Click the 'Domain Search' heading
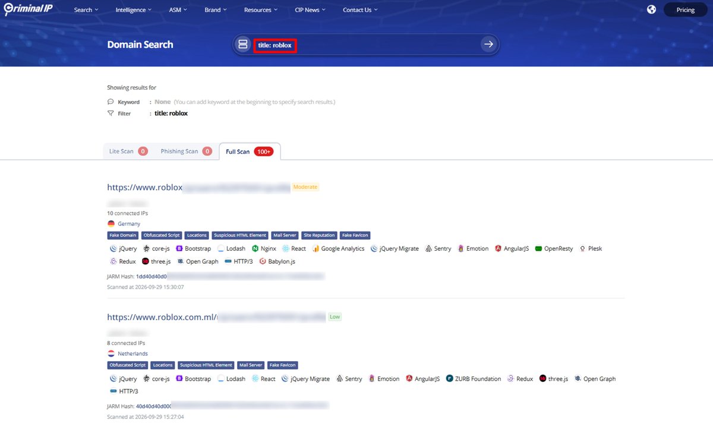The width and height of the screenshot is (713, 424). (x=140, y=45)
